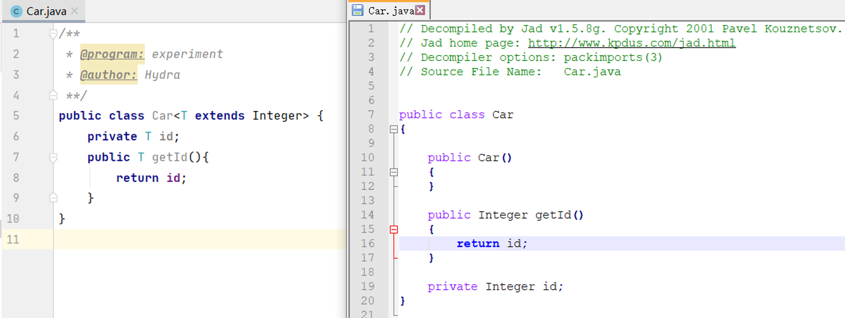Viewport: 845px width, 318px height.
Task: Click 'extends' keyword in left class declaration
Action: coord(220,116)
